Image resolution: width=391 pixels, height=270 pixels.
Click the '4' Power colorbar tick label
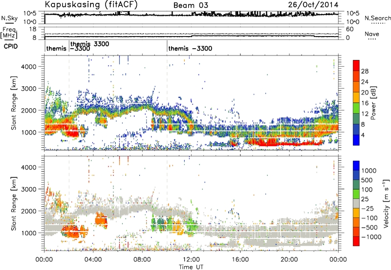363,135
